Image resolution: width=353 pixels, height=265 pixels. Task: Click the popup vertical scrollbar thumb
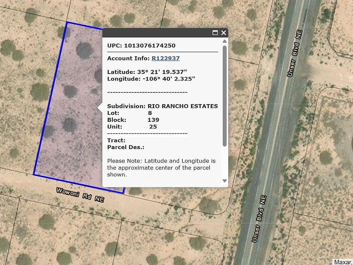224,96
